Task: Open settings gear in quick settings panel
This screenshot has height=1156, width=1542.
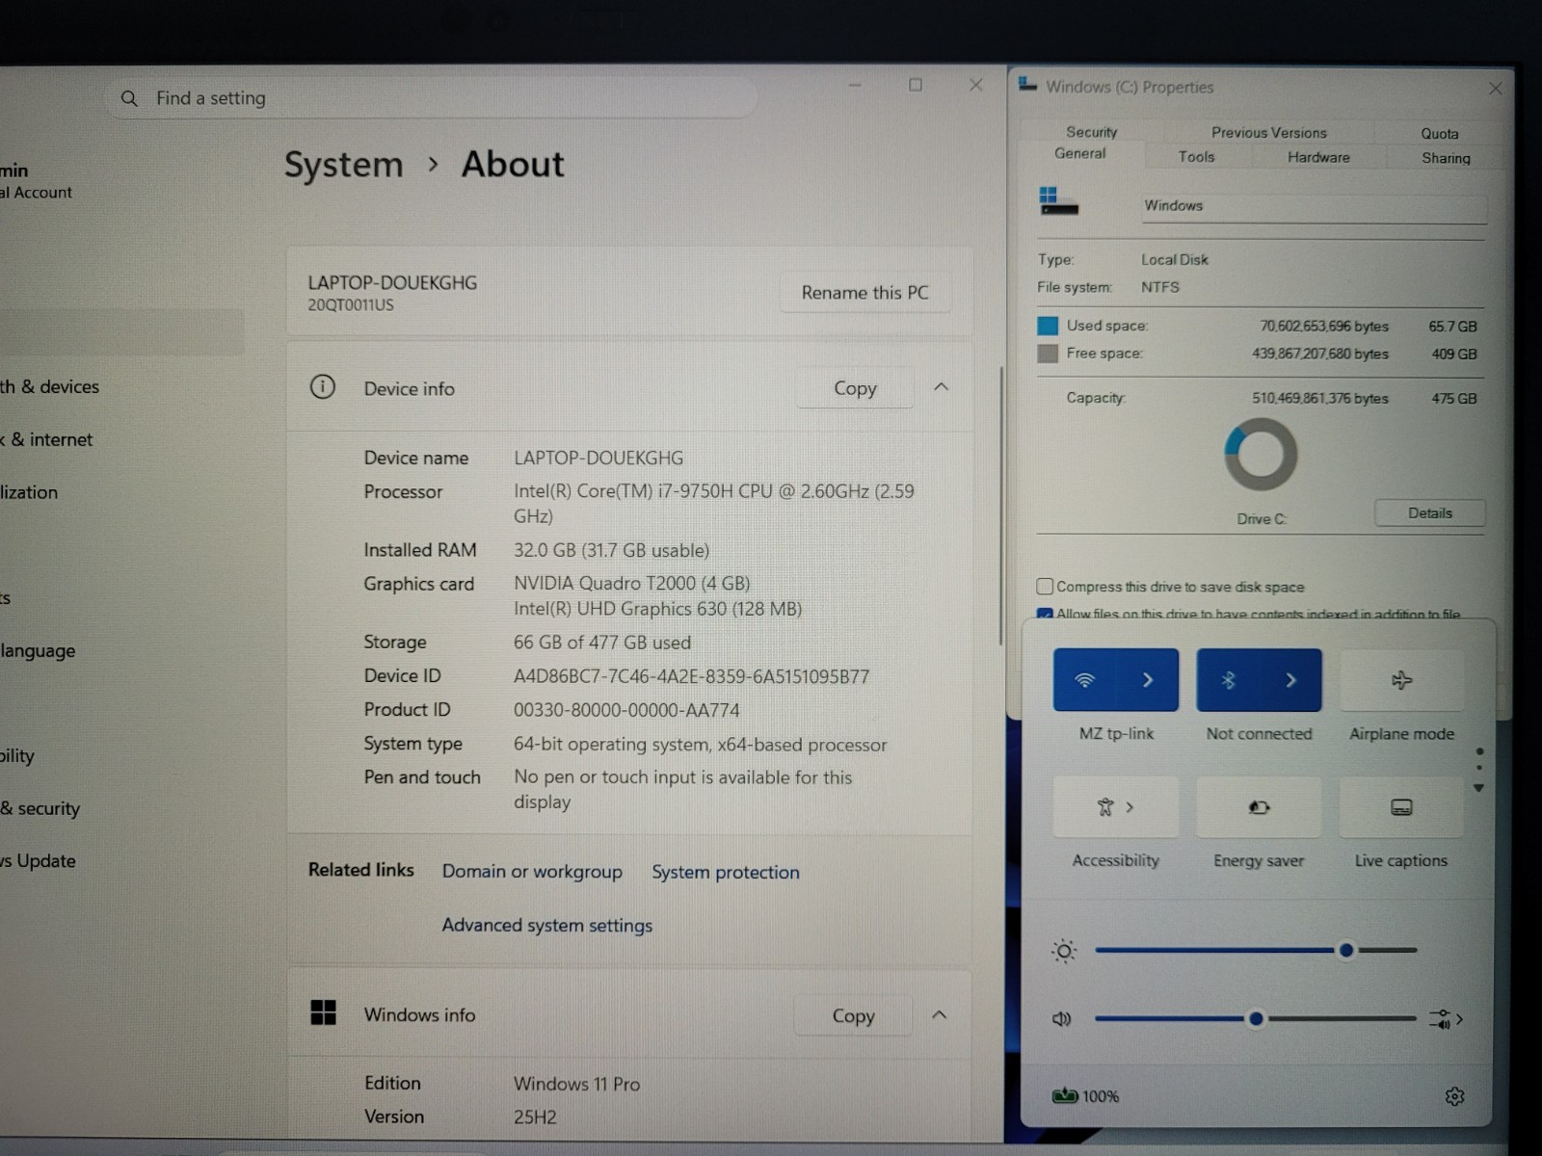Action: (1454, 1096)
